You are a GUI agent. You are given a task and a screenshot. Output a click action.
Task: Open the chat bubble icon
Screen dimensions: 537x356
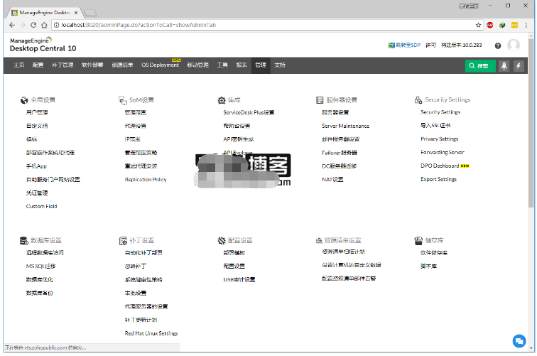pos(519,341)
